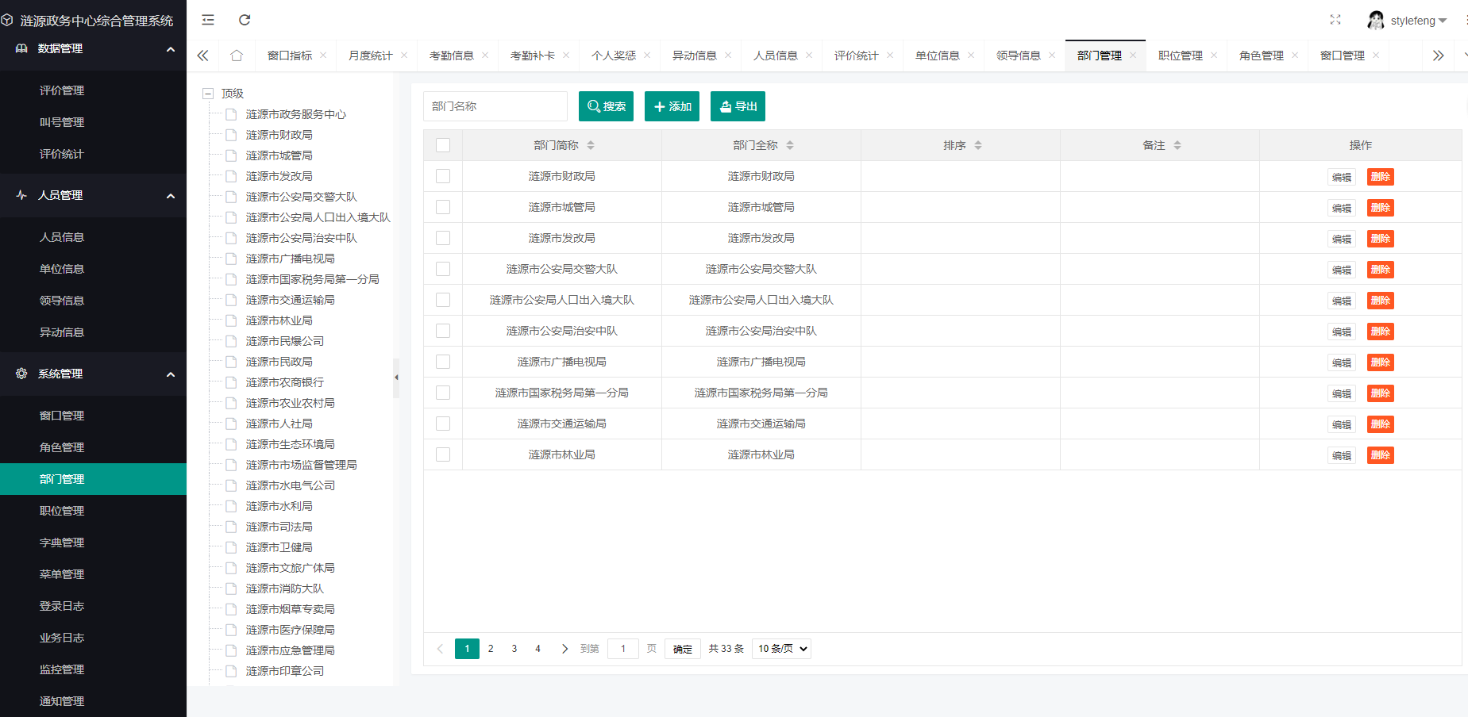Toggle the sidebar collapse menu icon
Image resolution: width=1468 pixels, height=717 pixels.
pos(208,20)
